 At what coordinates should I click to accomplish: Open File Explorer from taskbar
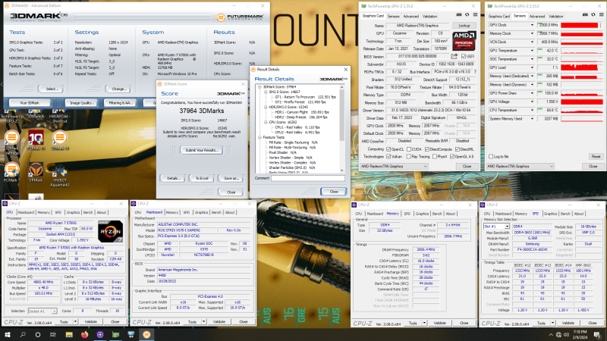tap(69, 335)
